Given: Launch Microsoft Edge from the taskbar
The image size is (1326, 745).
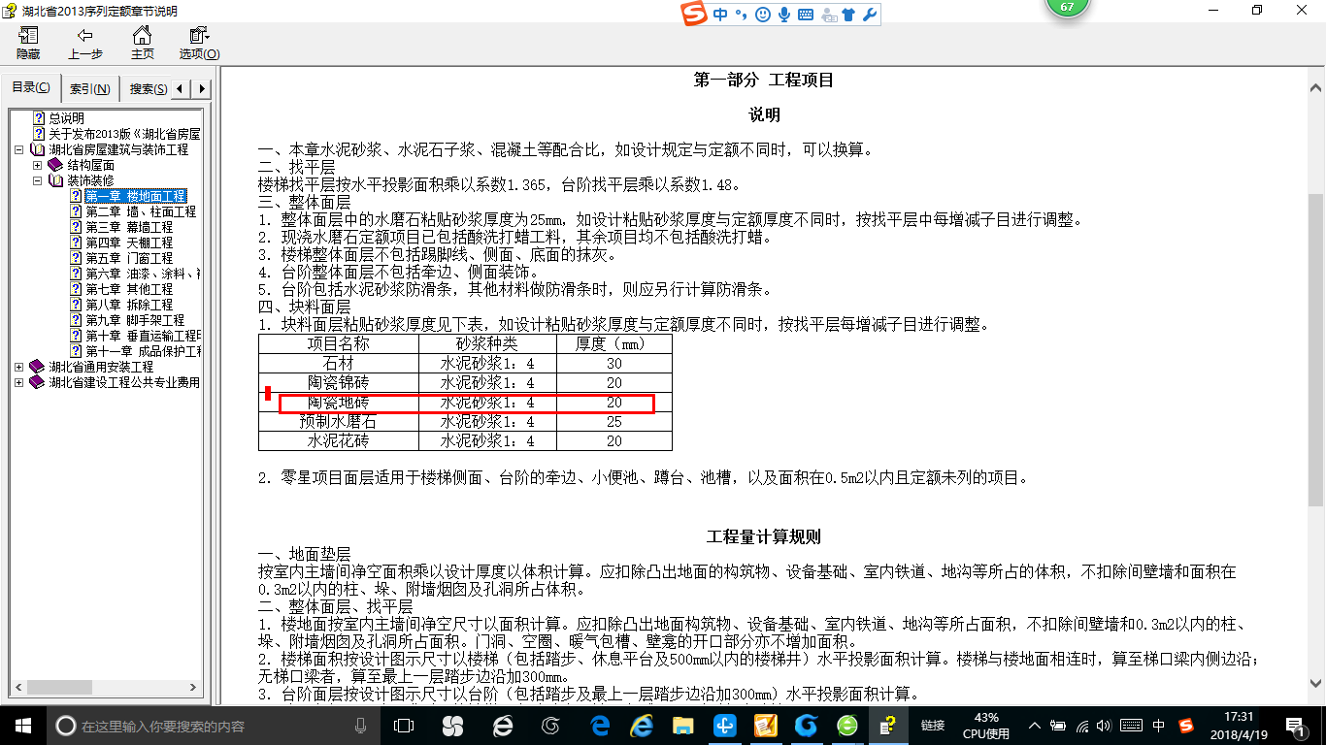Looking at the screenshot, I should (x=600, y=726).
